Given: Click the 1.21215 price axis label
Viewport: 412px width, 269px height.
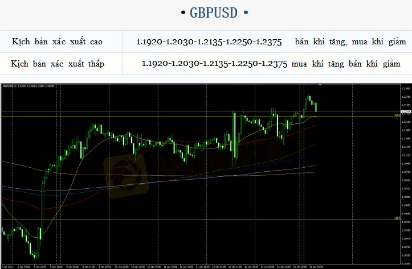Looking at the screenshot, I should click(x=406, y=155).
